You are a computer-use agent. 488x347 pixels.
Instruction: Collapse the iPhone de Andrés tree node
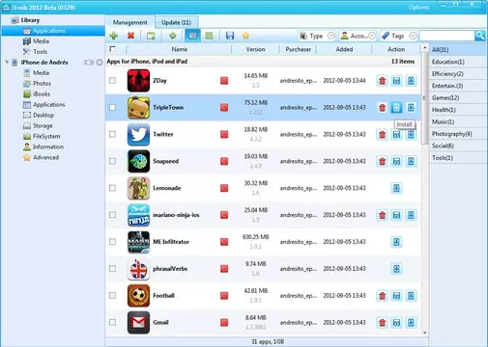(x=7, y=62)
